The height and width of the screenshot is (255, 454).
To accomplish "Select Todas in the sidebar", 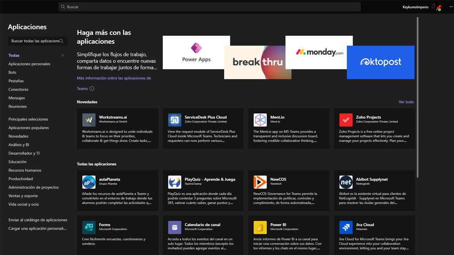I will pos(14,55).
